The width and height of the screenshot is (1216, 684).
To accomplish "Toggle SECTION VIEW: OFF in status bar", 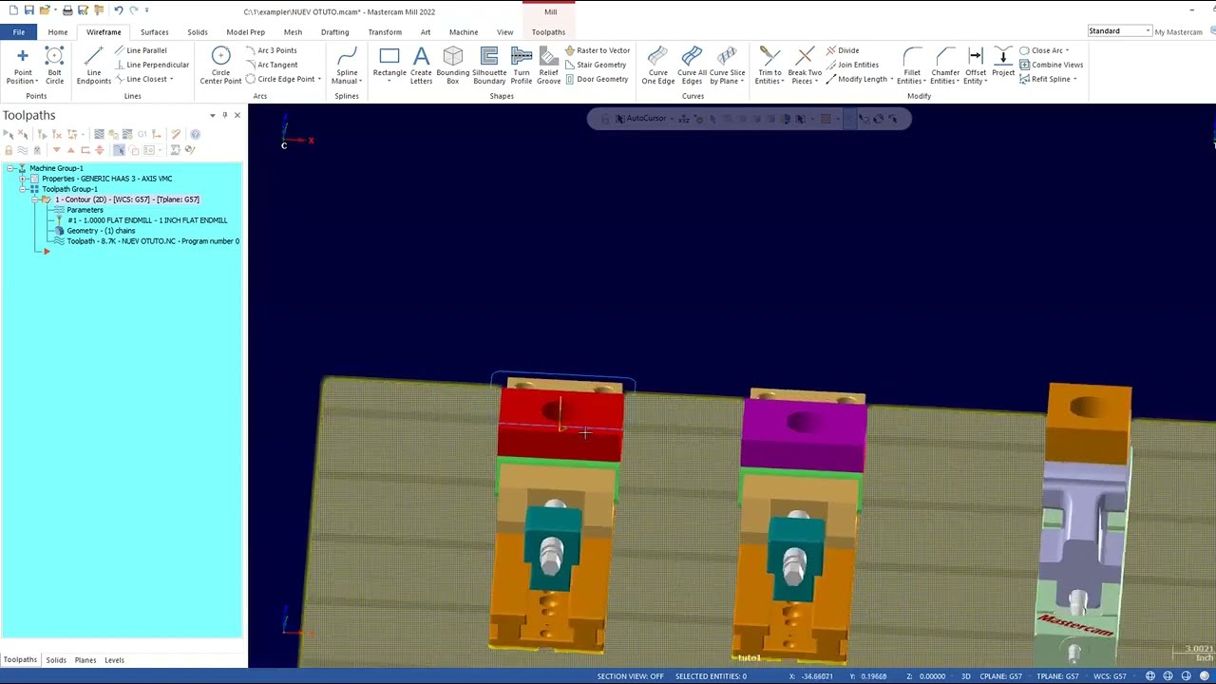I will click(630, 676).
